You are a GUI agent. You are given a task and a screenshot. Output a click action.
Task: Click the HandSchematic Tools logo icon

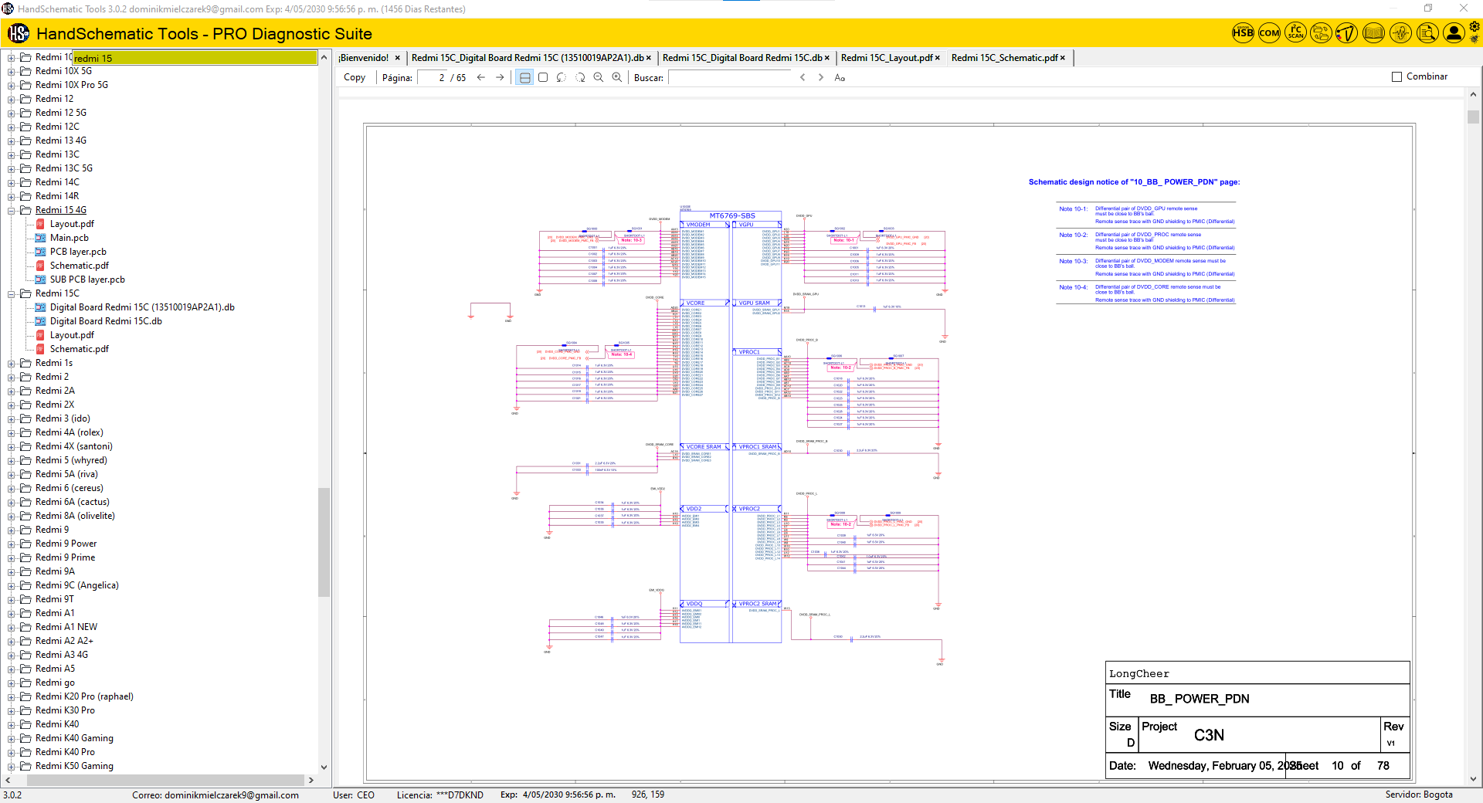pyautogui.click(x=19, y=33)
